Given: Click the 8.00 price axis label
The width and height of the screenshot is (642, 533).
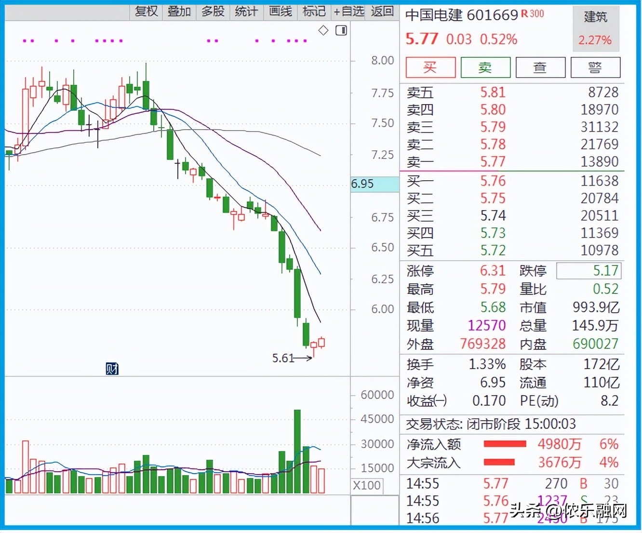Looking at the screenshot, I should point(383,60).
